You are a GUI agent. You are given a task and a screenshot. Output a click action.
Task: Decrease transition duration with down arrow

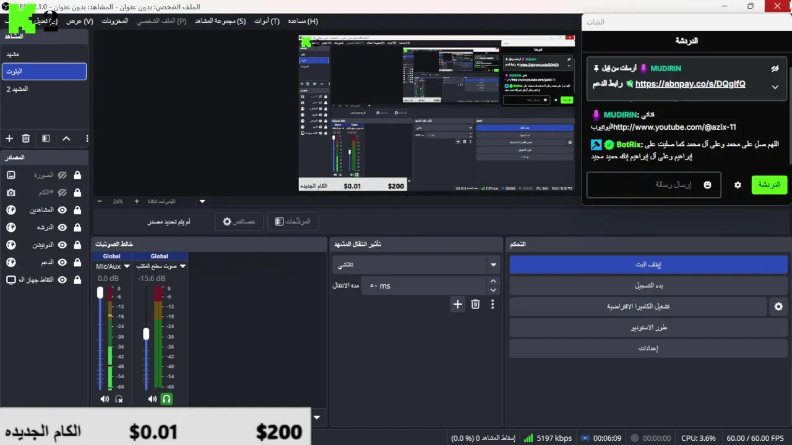493,290
